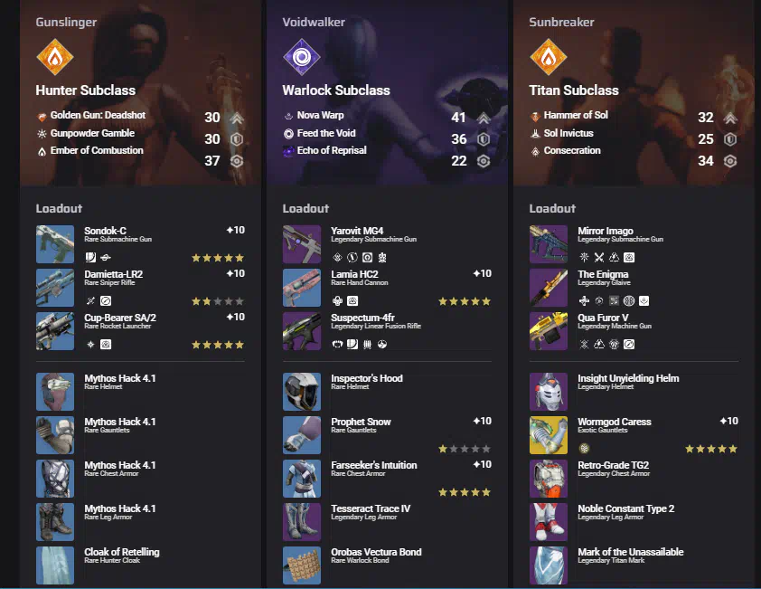
Task: Click the first perk icon on Mirror Imago
Action: click(585, 258)
